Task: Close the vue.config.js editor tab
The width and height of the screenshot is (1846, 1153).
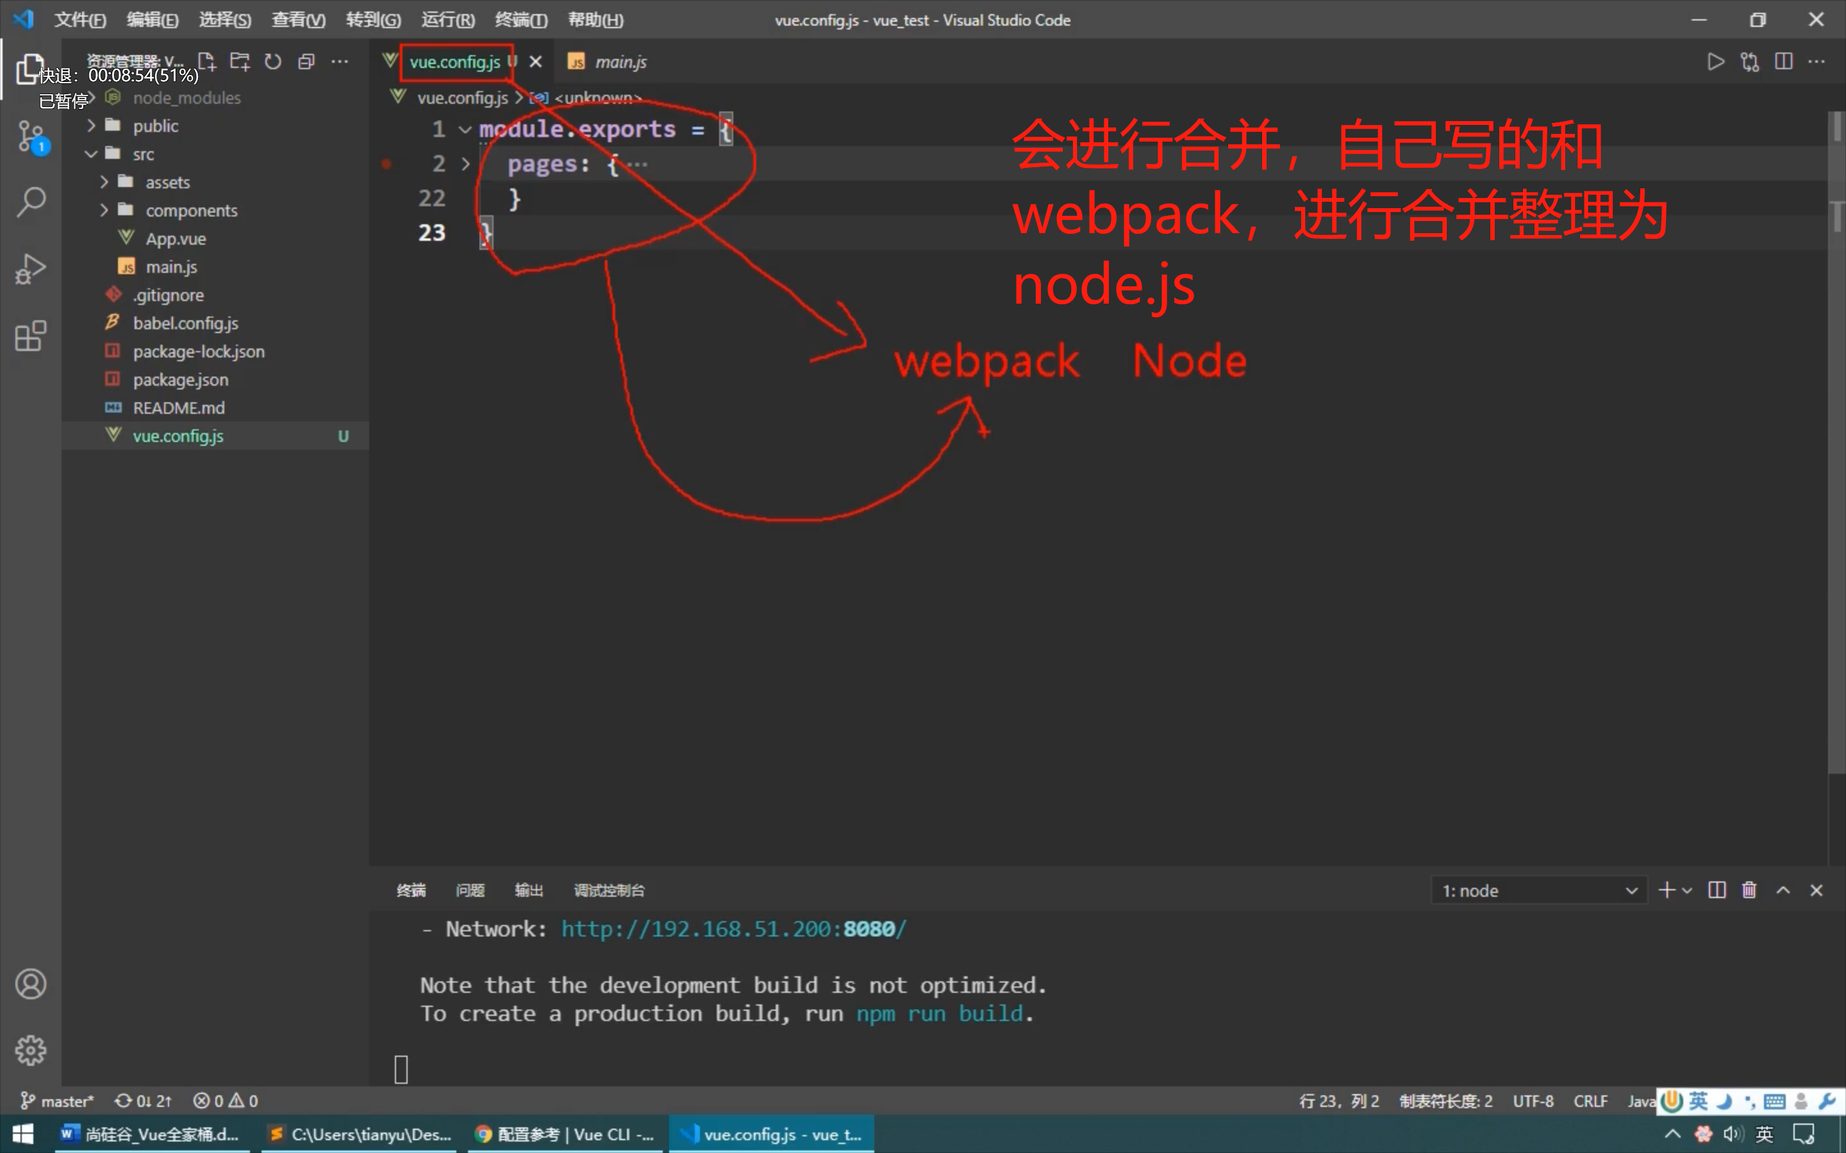Action: point(536,61)
